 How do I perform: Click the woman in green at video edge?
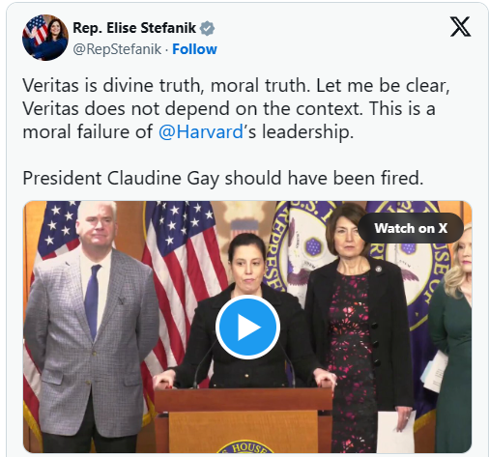coord(452,341)
